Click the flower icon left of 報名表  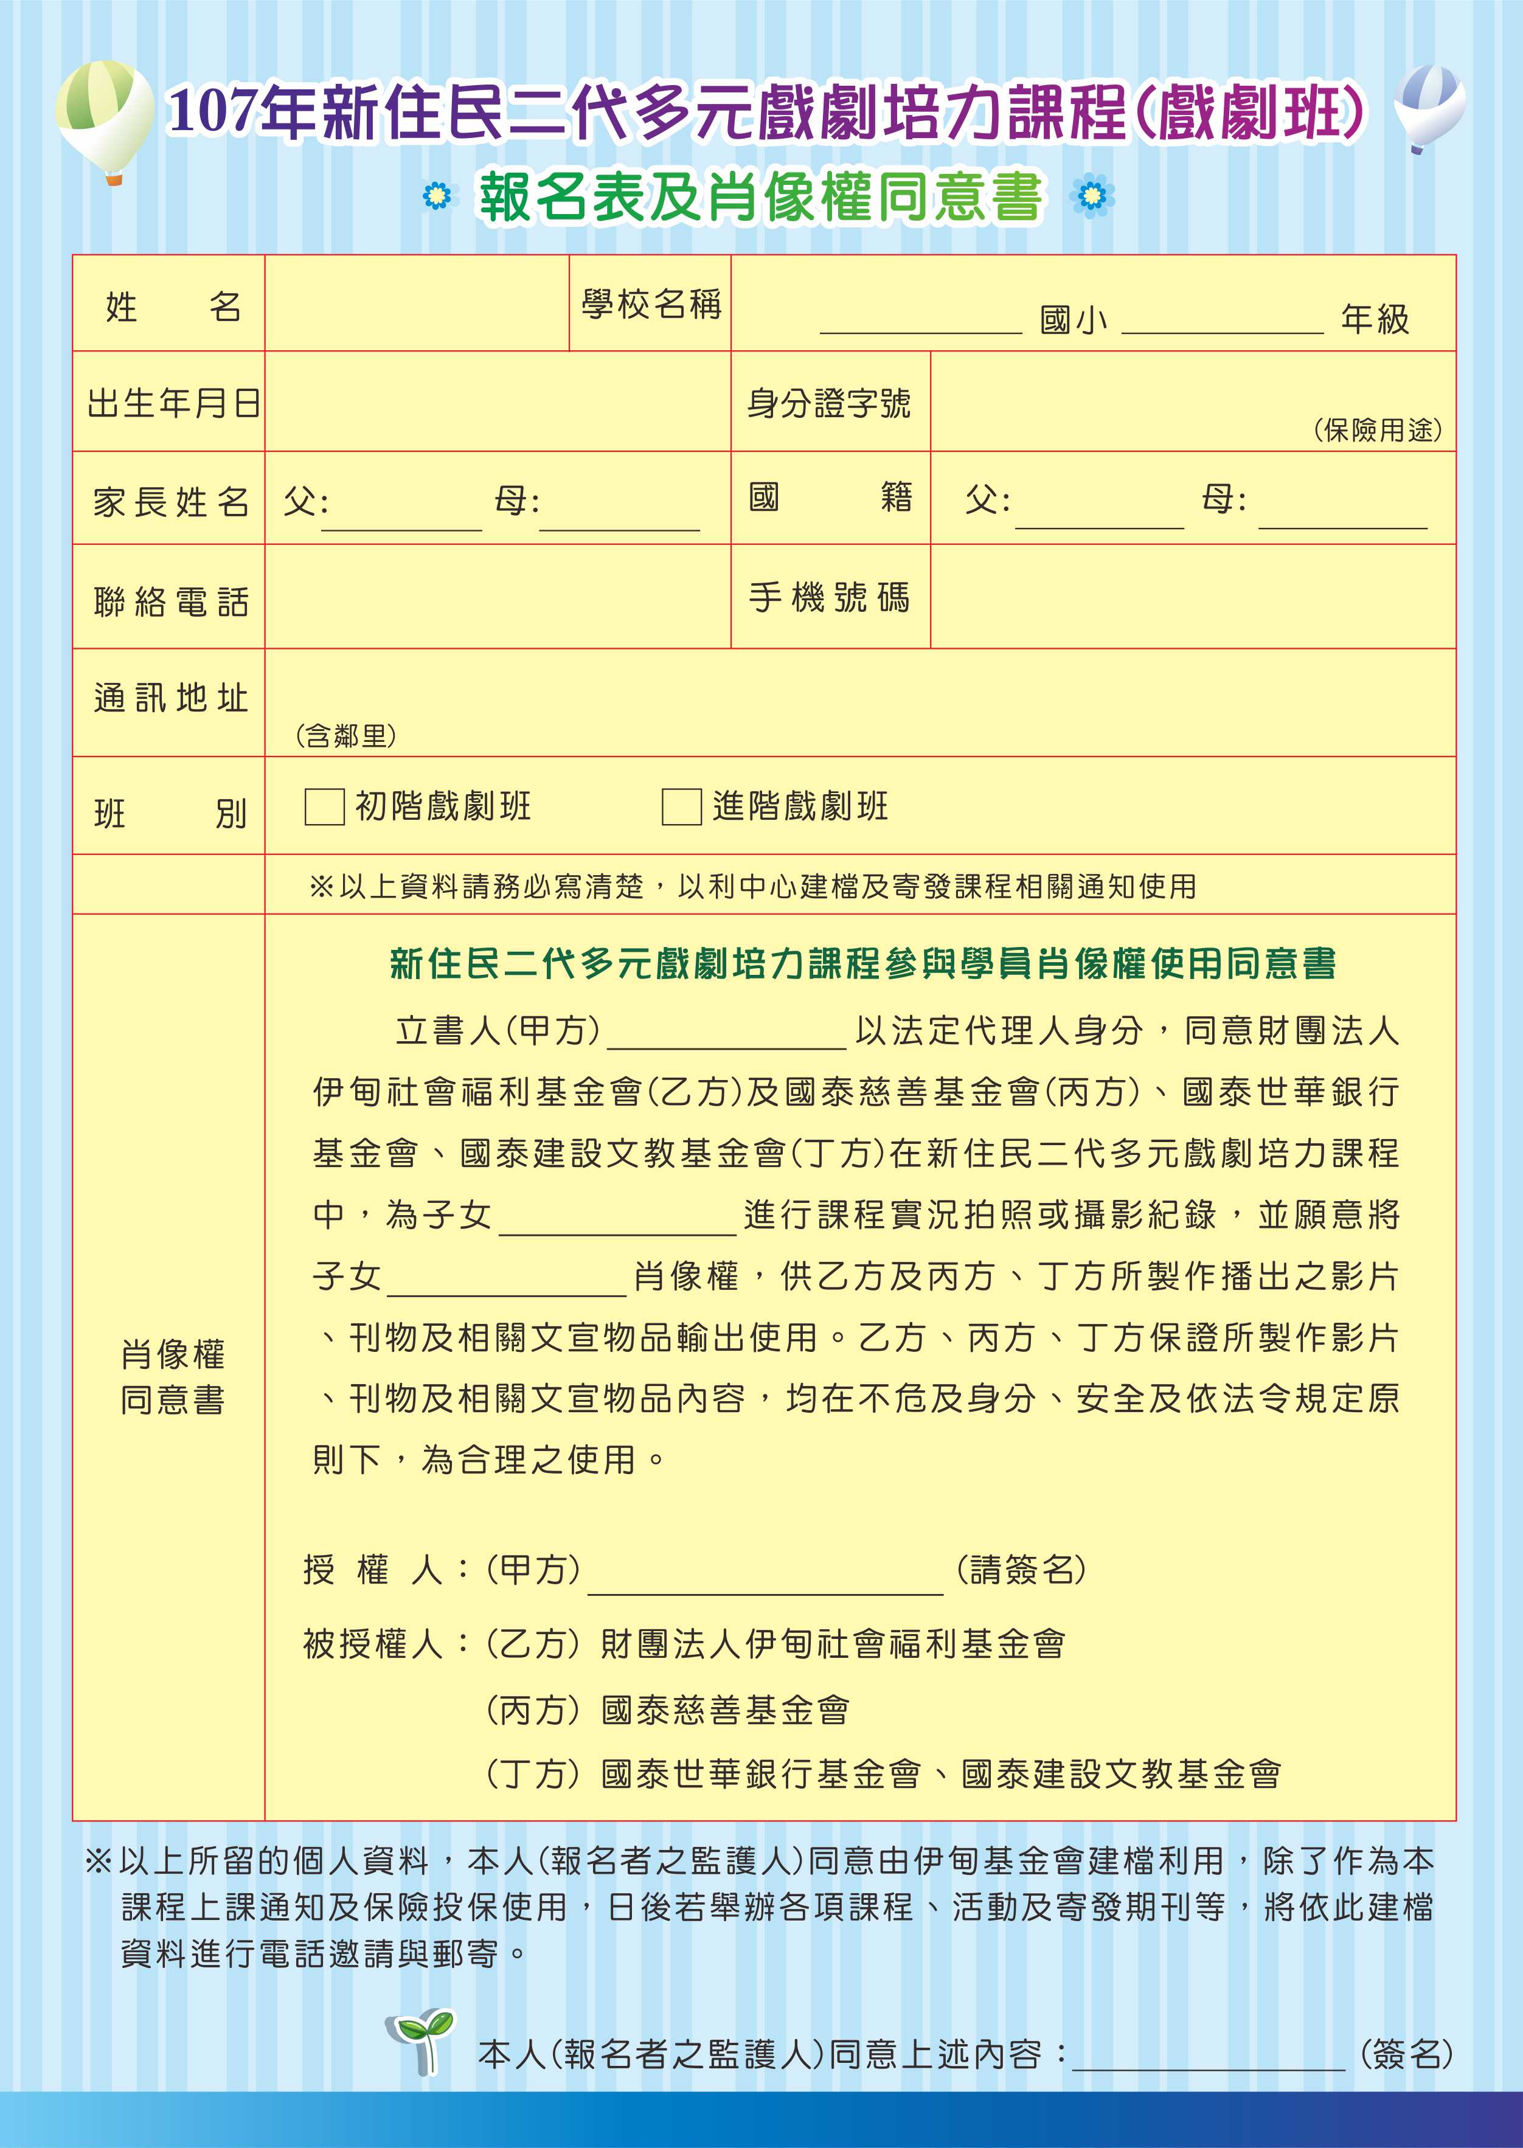point(437,197)
